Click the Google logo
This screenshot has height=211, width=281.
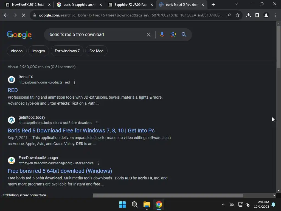pos(19,35)
